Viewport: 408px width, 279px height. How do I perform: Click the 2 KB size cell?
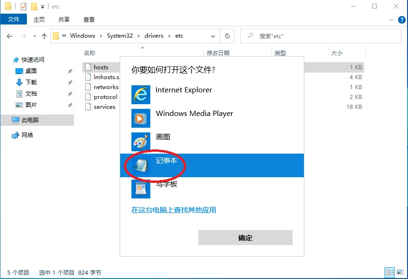click(x=356, y=97)
